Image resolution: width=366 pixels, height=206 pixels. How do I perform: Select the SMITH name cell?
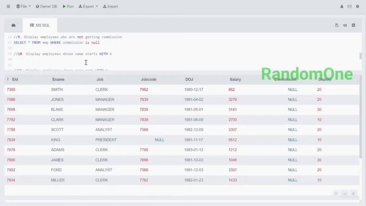(x=57, y=90)
